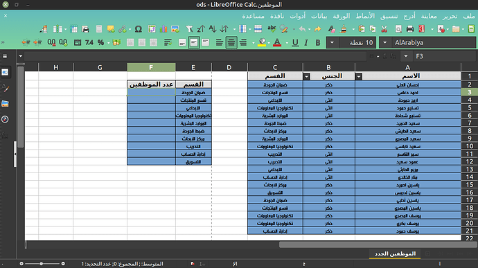The height and width of the screenshot is (268, 478).
Task: Open Name Box dropdown arrow
Action: pos(406,56)
